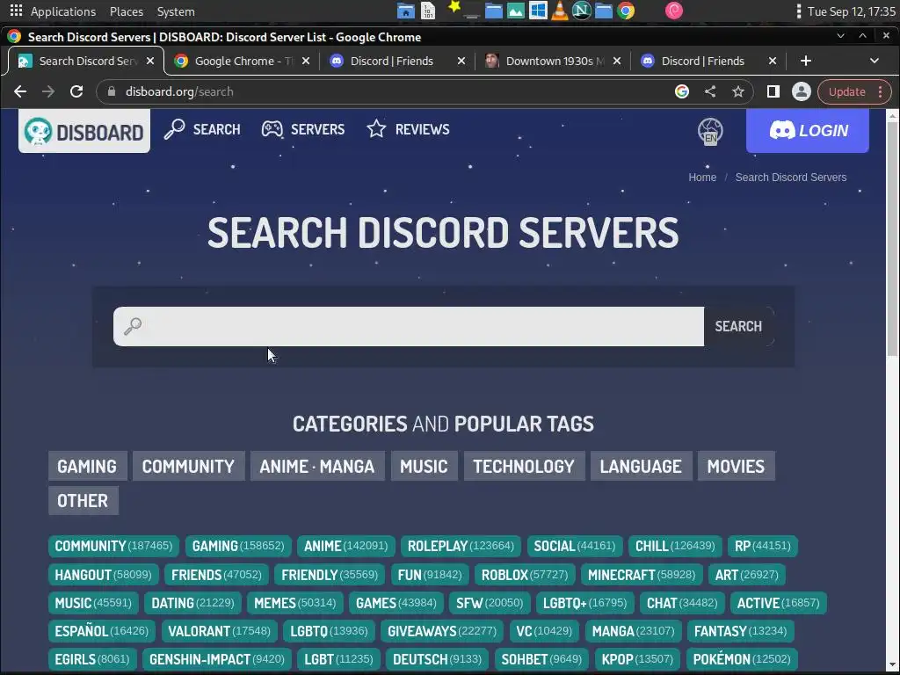Image resolution: width=900 pixels, height=675 pixels.
Task: Choose the GIVEAWAYS (22277) tag
Action: pyautogui.click(x=442, y=631)
